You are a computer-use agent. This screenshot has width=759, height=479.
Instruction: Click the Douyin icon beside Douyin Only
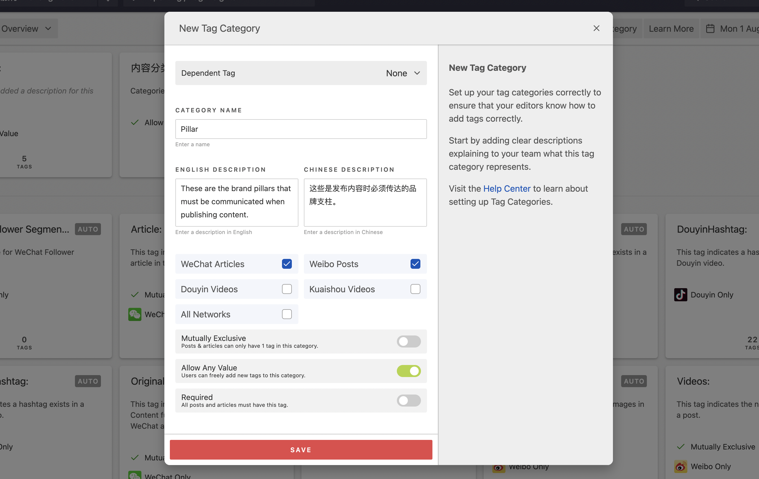[680, 295]
